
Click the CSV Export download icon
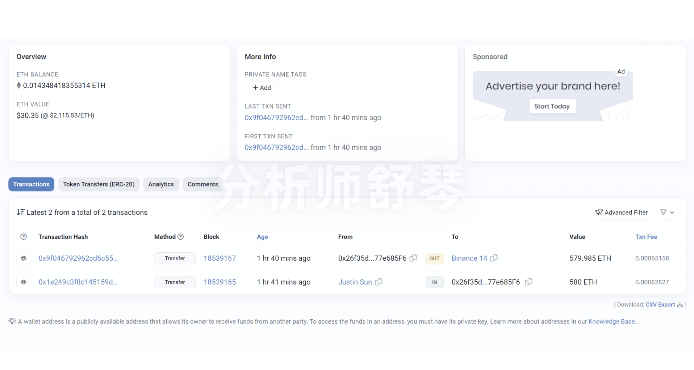[680, 304]
